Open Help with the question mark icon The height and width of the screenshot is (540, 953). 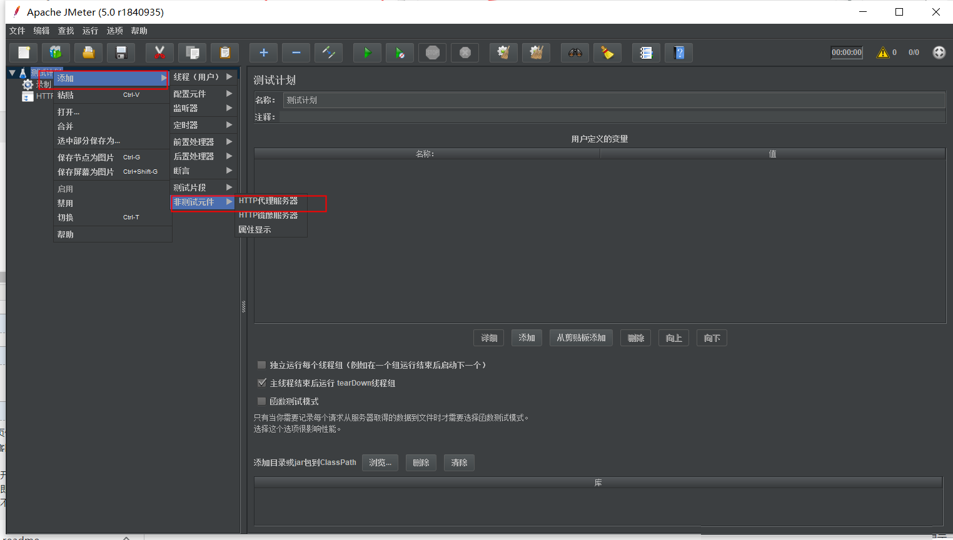(x=678, y=52)
